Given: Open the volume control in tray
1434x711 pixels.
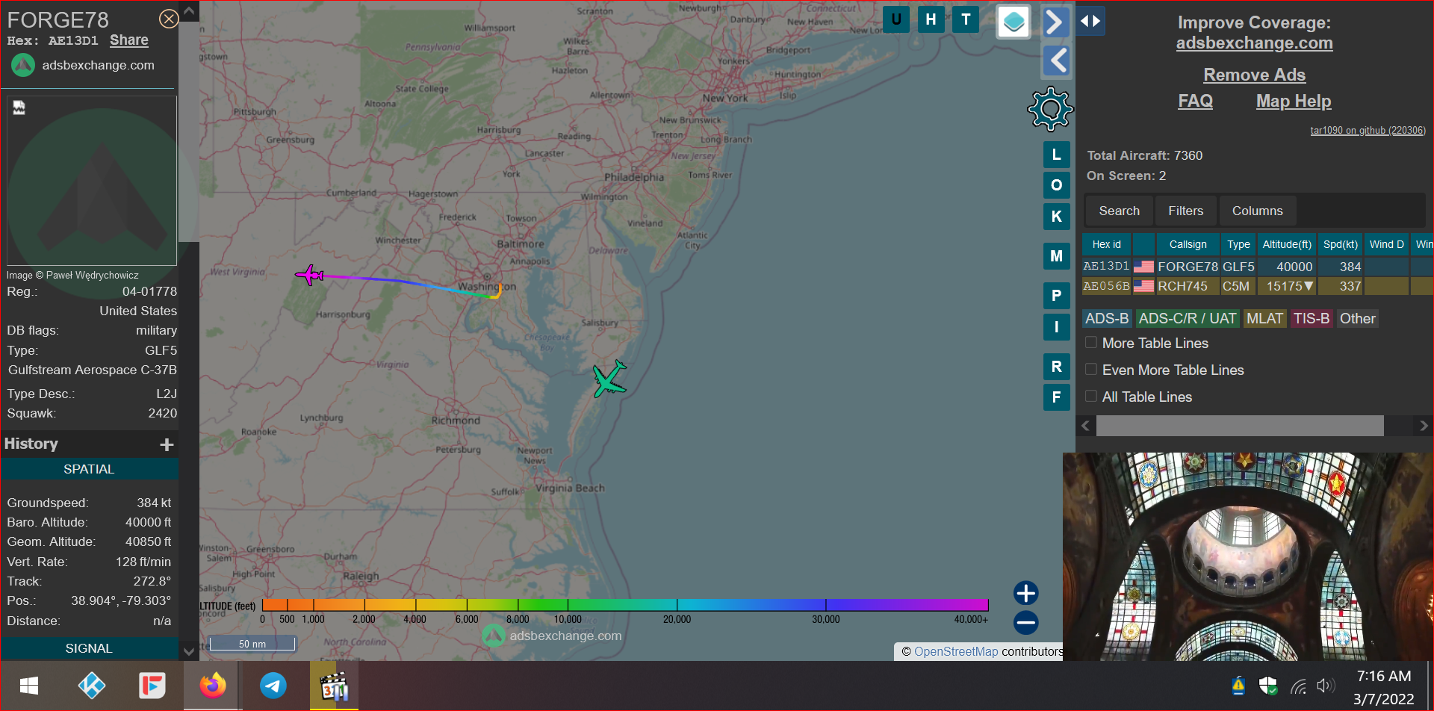Looking at the screenshot, I should [1326, 686].
